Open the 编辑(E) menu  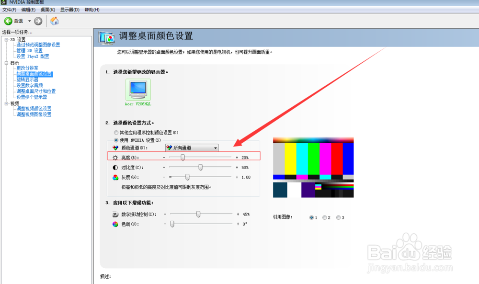click(28, 10)
